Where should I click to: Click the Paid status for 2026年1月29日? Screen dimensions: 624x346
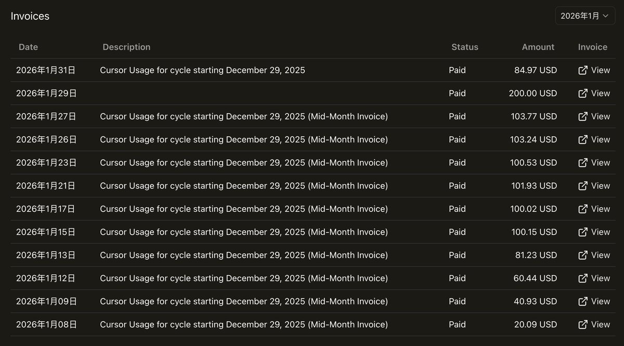pos(457,93)
